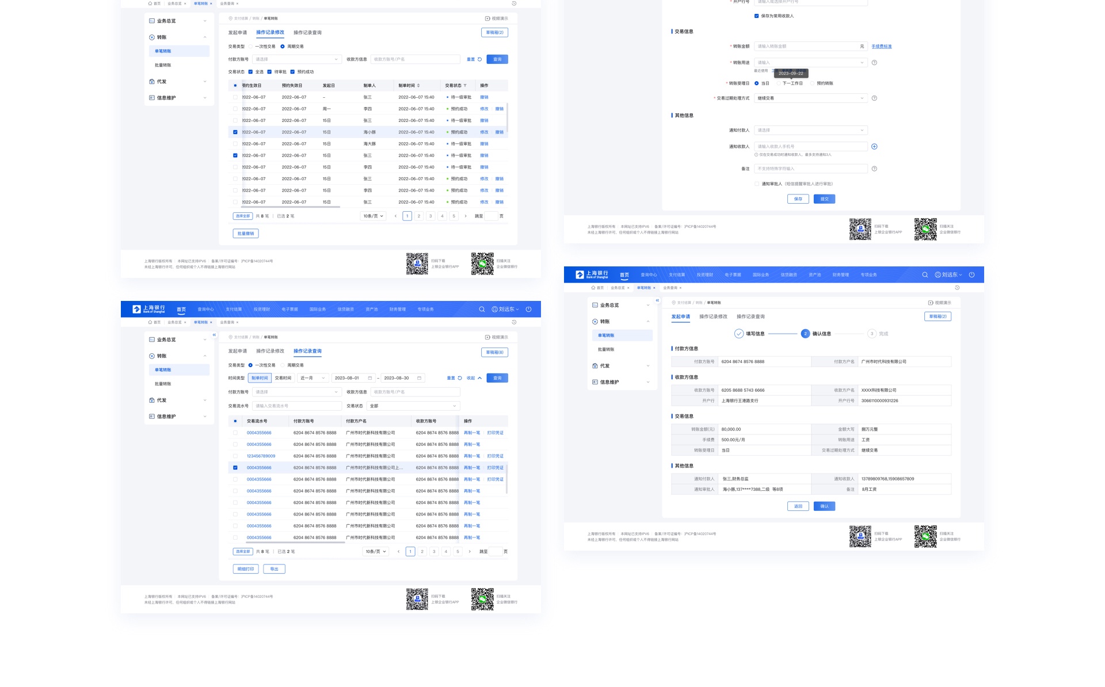
Task: Uncheck 保存为常用收款人 checkbox
Action: [x=756, y=16]
